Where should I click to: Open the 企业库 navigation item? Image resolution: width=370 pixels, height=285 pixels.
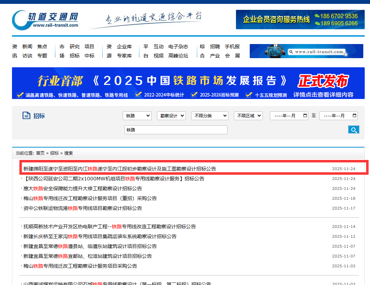(x=124, y=47)
